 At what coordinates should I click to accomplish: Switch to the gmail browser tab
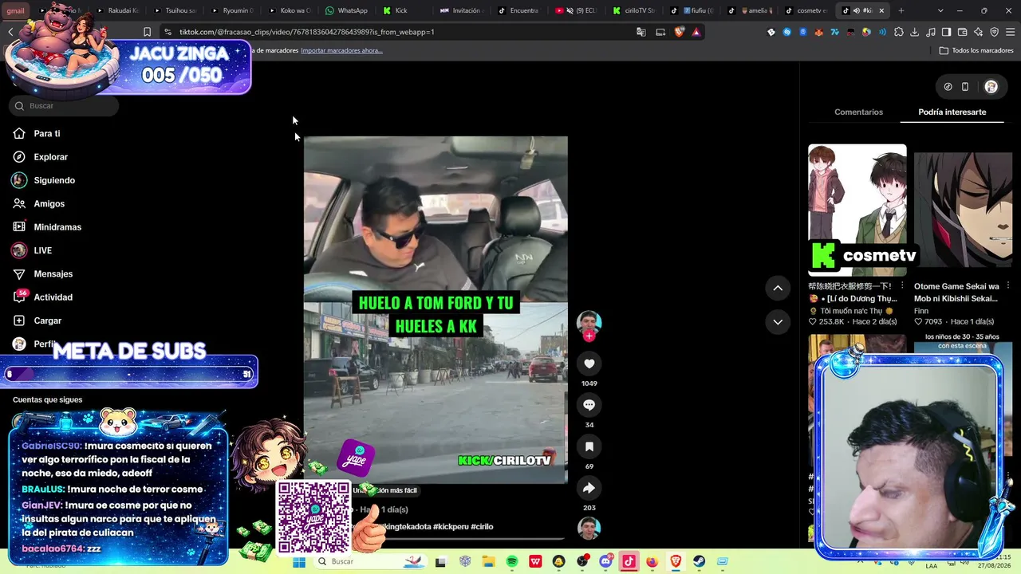(x=16, y=10)
